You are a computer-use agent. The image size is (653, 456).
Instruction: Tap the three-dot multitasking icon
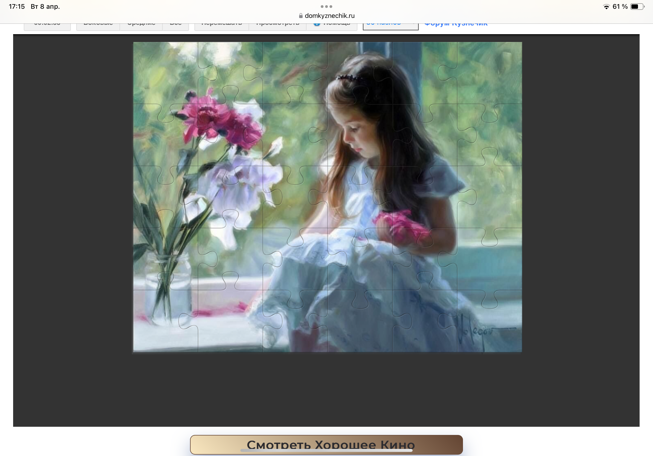326,6
